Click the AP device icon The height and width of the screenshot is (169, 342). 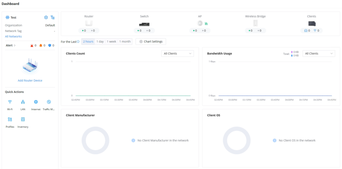pos(200,23)
